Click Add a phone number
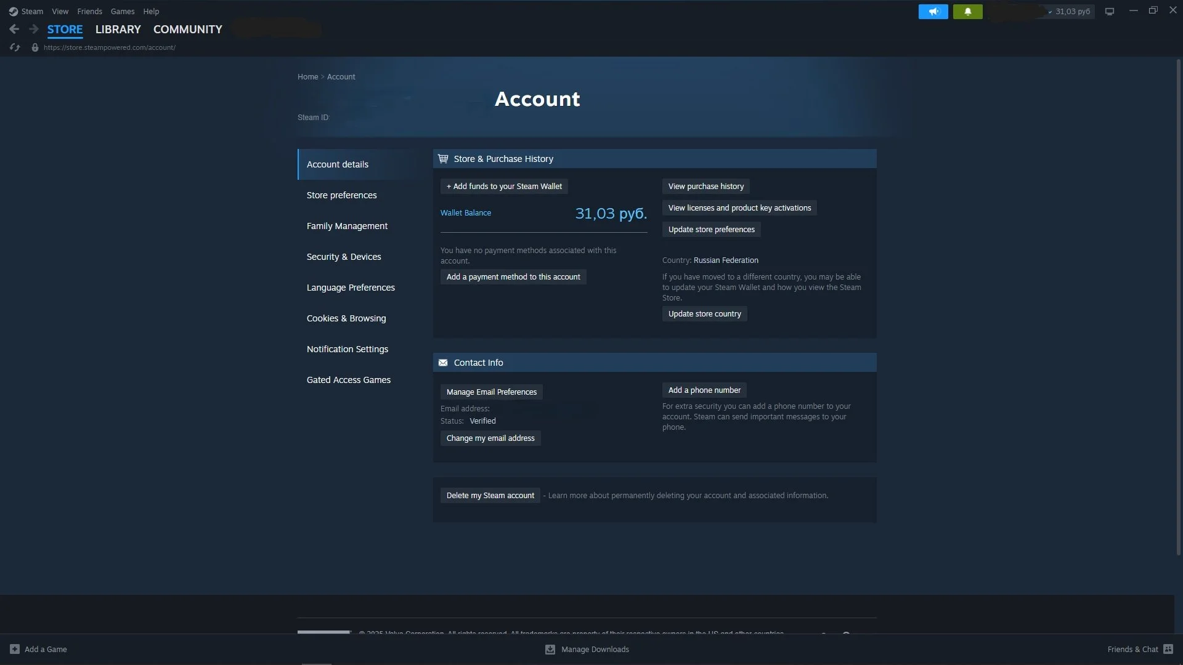1183x665 pixels. click(x=704, y=390)
